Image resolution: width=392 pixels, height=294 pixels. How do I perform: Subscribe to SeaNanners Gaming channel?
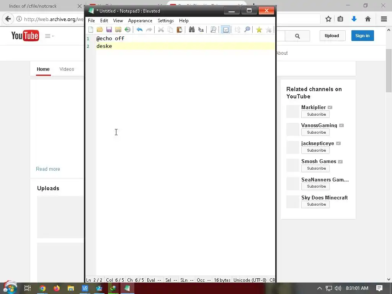(315, 186)
